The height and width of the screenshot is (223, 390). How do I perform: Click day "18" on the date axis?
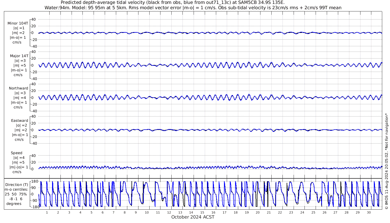[x=236, y=212]
